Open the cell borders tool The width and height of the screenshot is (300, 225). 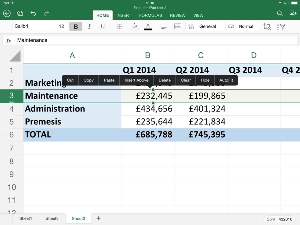coord(119,26)
